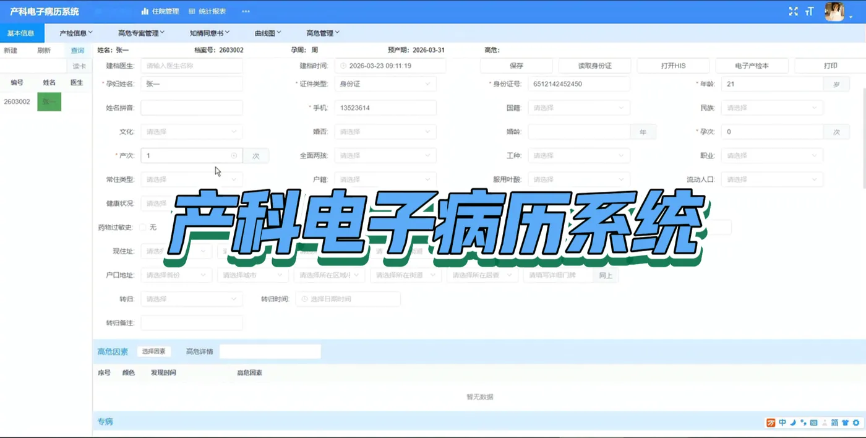Open 户口地址 城市 dropdown

[x=252, y=275]
